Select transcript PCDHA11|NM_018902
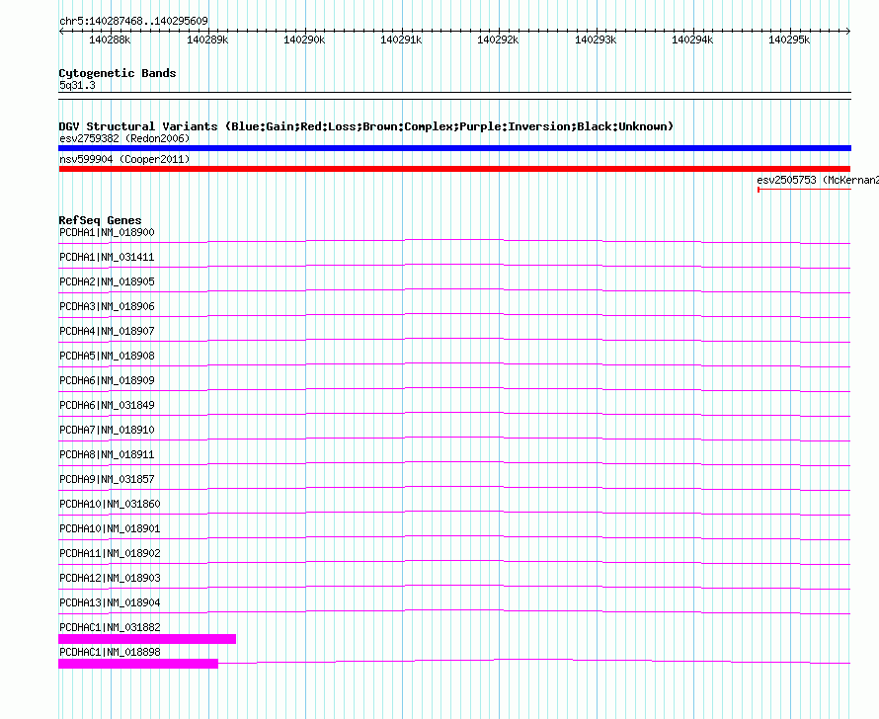The width and height of the screenshot is (879, 719). pos(110,553)
